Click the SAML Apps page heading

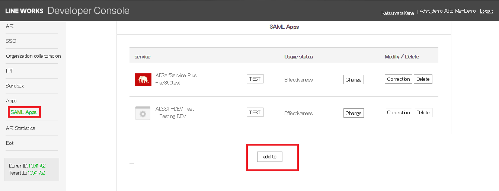tap(284, 27)
